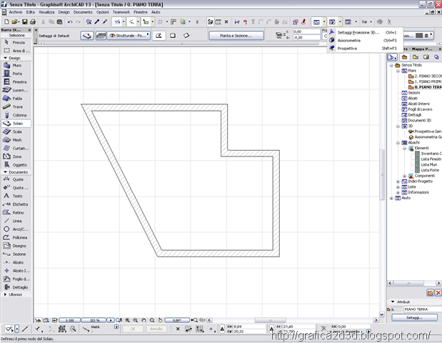Viewport: 442px width, 343px height.
Task: Collapse the Attributi panel section
Action: 393,302
